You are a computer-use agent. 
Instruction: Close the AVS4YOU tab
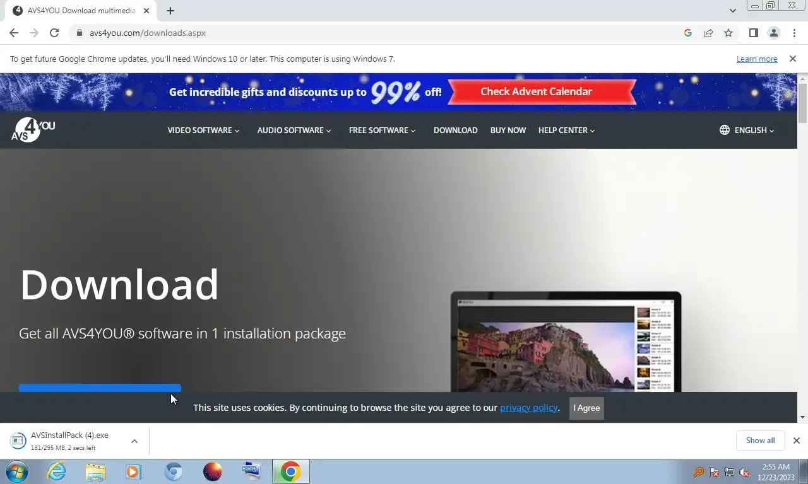coord(146,11)
